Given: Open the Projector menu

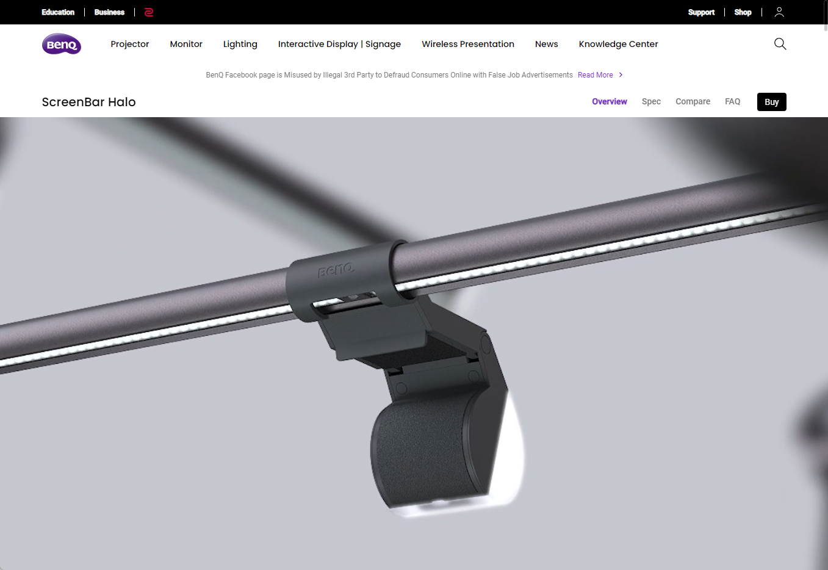Looking at the screenshot, I should [x=130, y=44].
